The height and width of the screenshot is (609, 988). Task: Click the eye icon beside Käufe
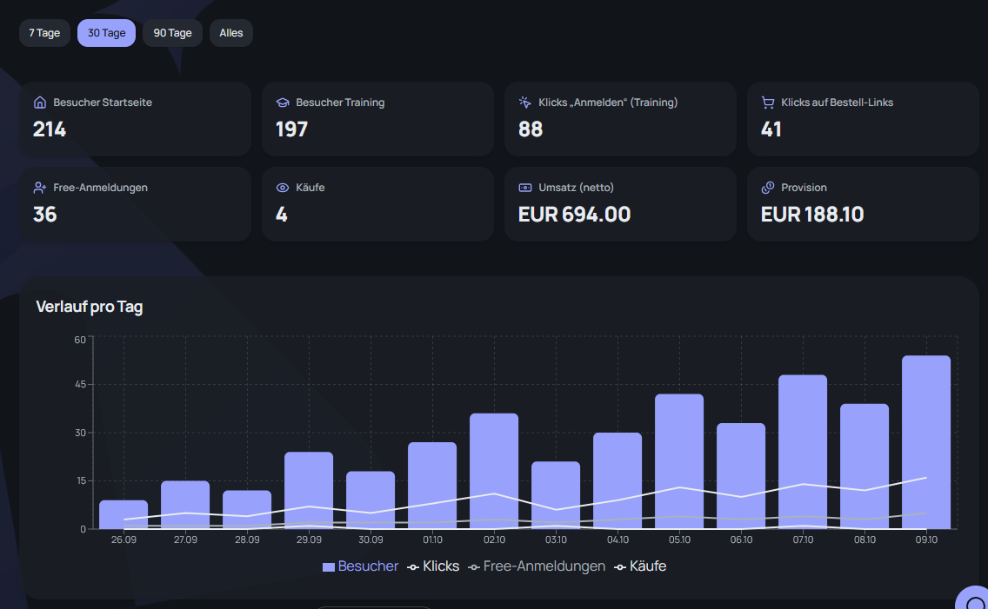tap(283, 188)
